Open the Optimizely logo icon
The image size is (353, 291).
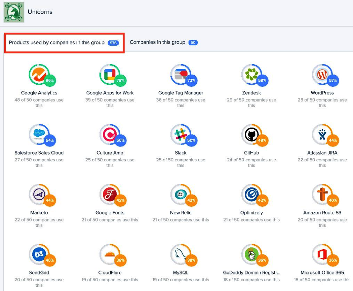tap(251, 194)
